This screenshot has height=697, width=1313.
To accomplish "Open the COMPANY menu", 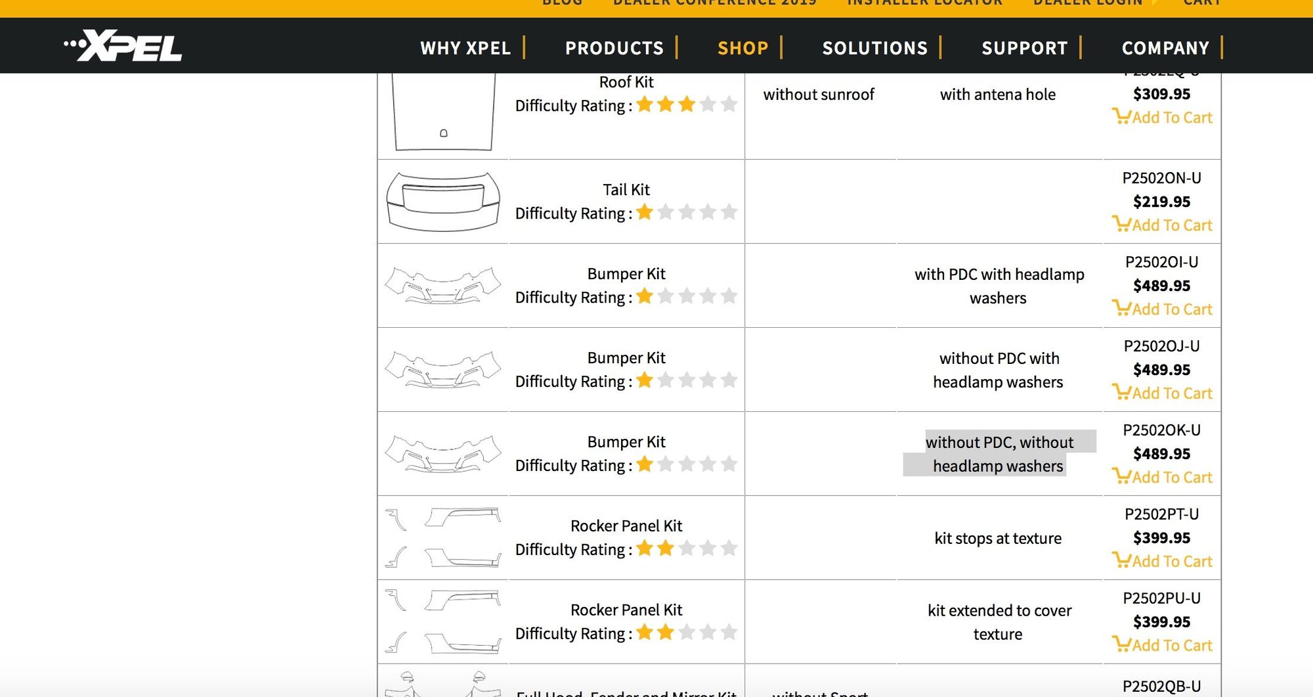I will tap(1165, 48).
